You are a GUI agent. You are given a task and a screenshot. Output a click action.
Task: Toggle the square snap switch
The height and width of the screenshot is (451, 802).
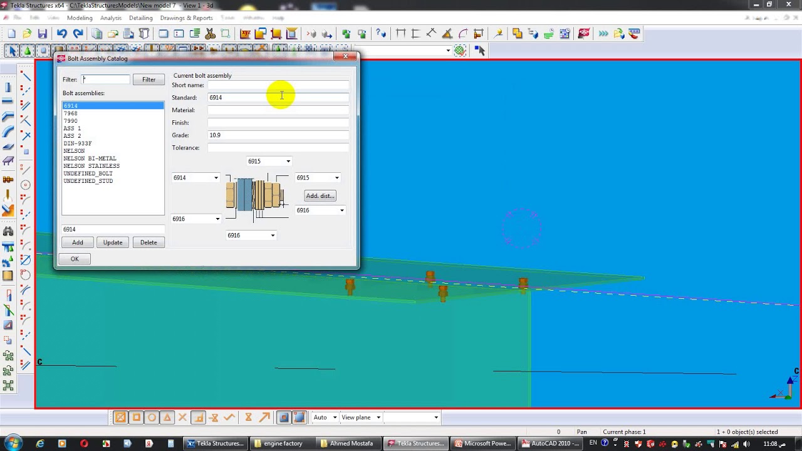[x=136, y=417]
